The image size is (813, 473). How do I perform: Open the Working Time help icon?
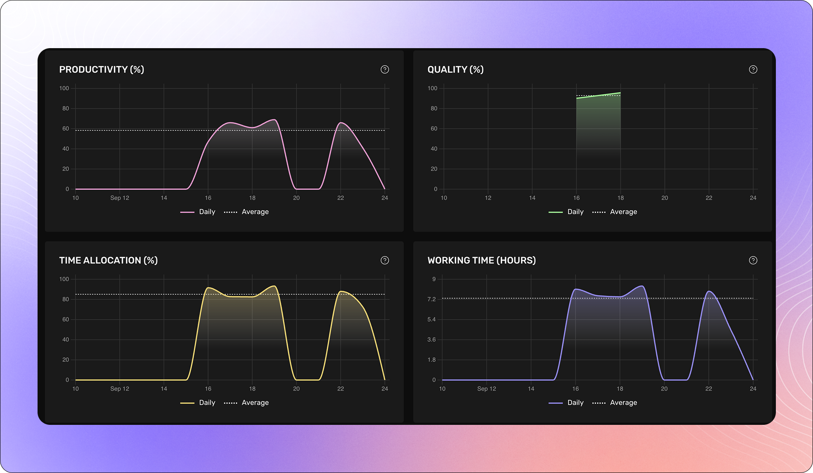point(753,260)
